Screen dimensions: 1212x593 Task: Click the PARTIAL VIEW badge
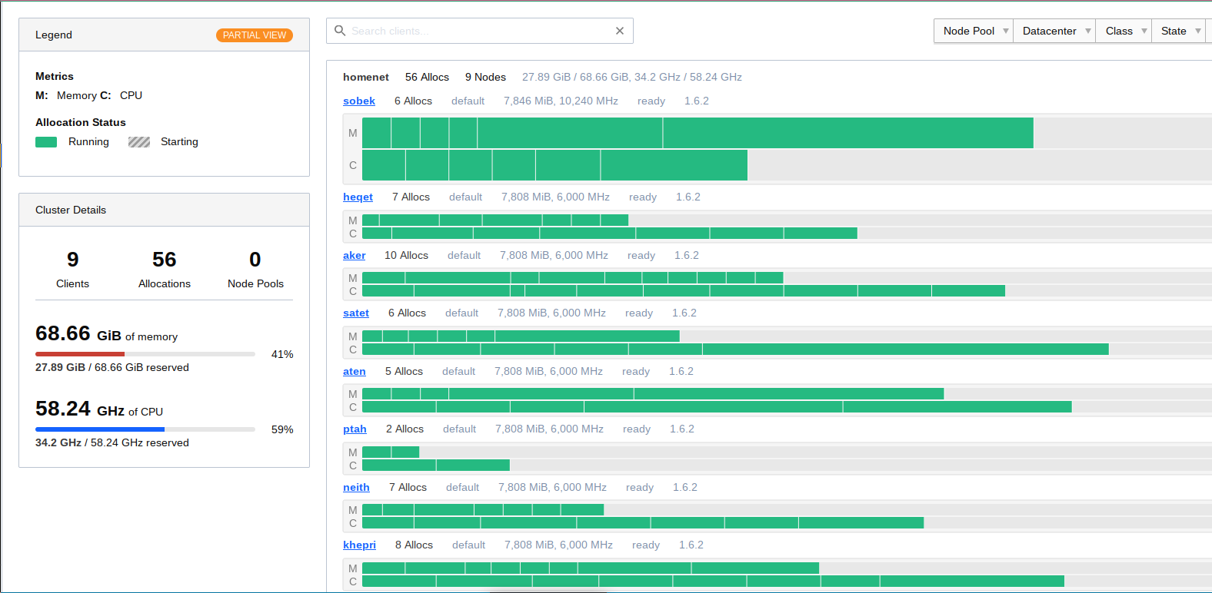click(x=255, y=35)
